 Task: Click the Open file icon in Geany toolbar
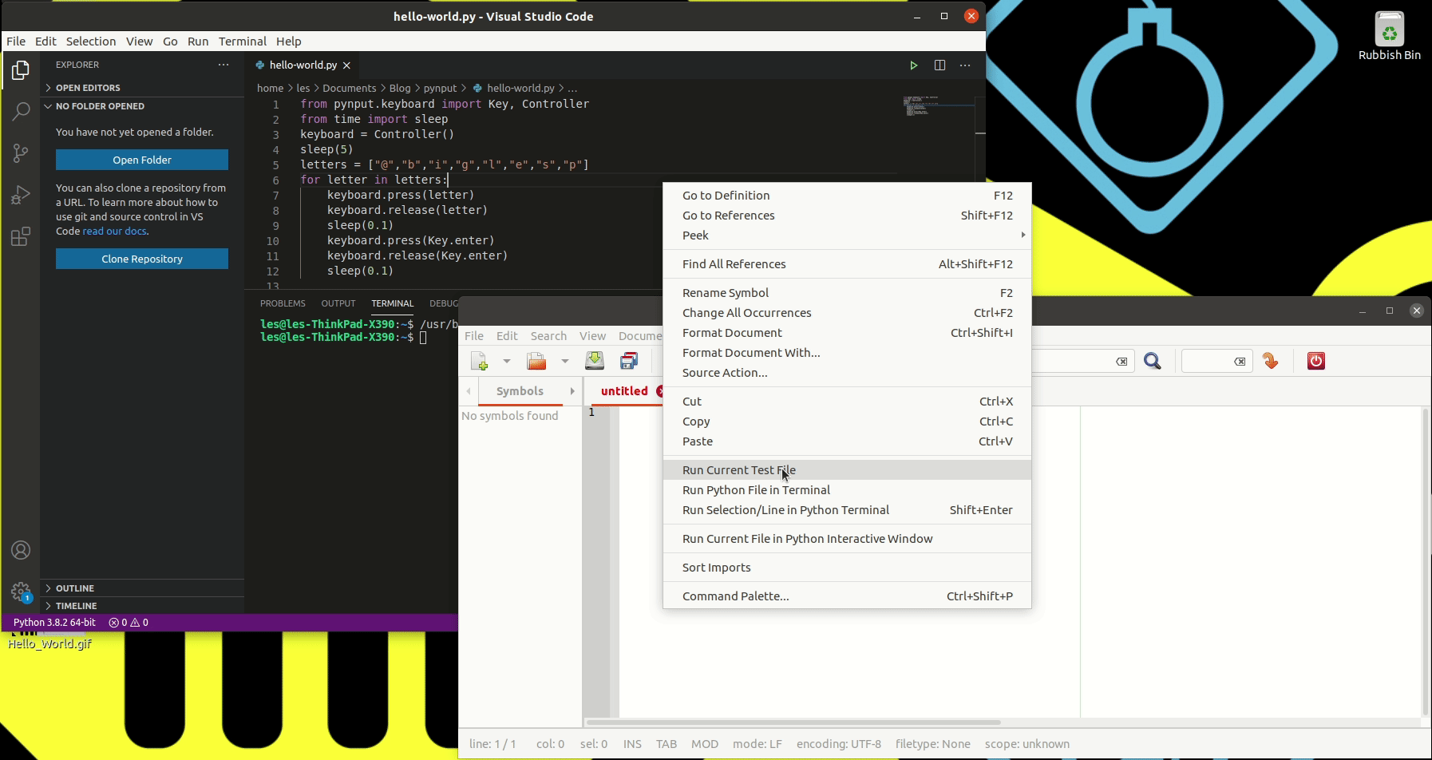pyautogui.click(x=536, y=361)
